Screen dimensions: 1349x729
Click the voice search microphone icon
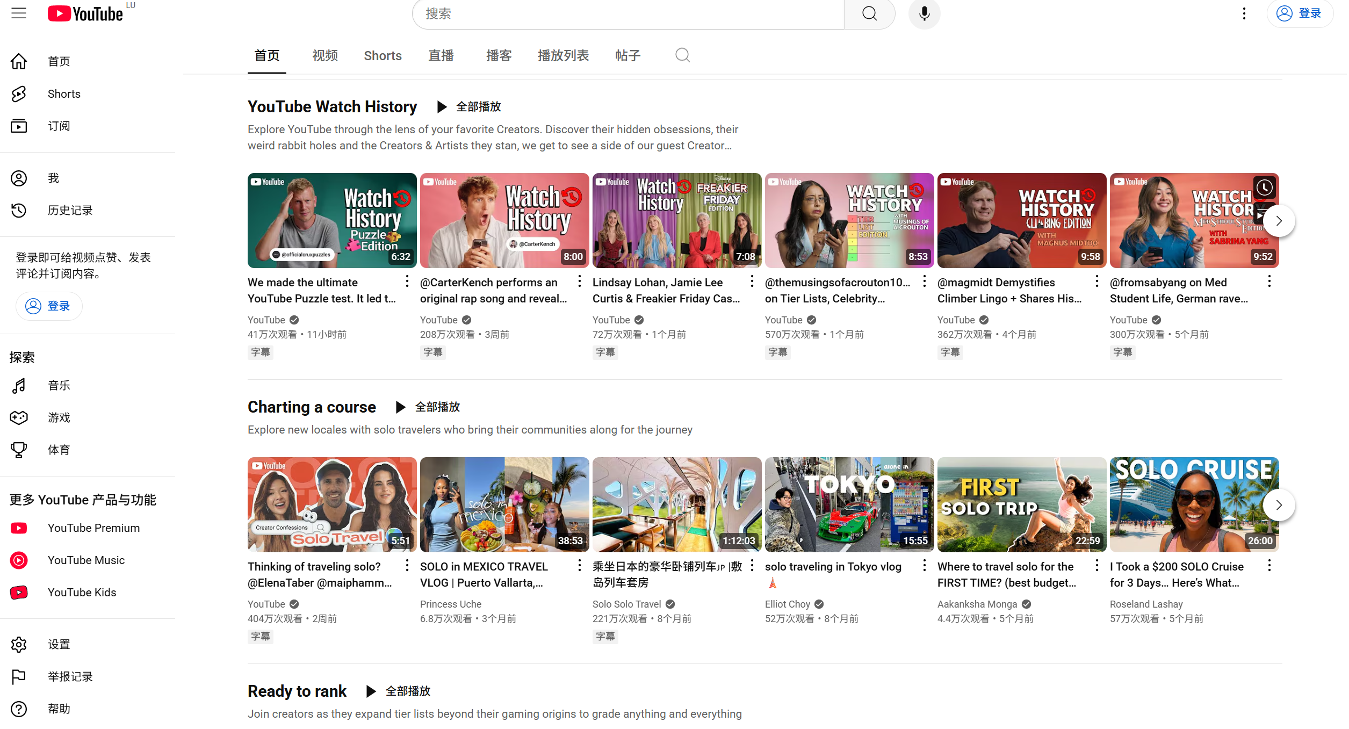tap(924, 13)
